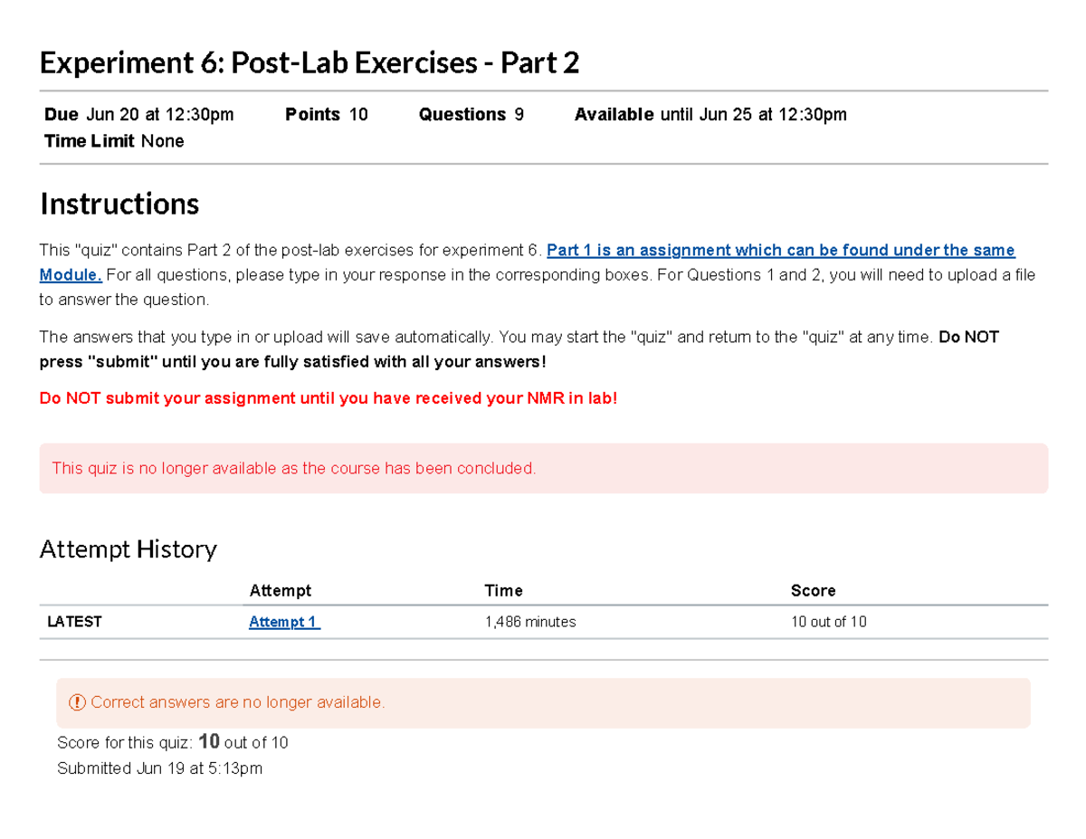Click the Attempt column header
Image resolution: width=1086 pixels, height=839 pixels.
[280, 590]
